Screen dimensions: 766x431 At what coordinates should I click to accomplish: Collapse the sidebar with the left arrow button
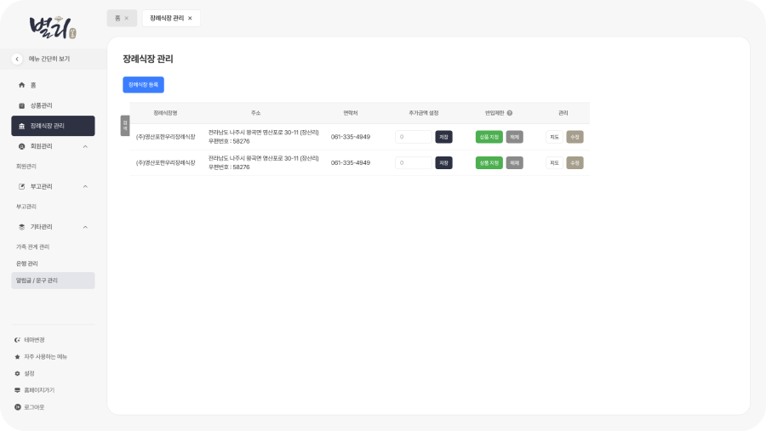coord(17,59)
